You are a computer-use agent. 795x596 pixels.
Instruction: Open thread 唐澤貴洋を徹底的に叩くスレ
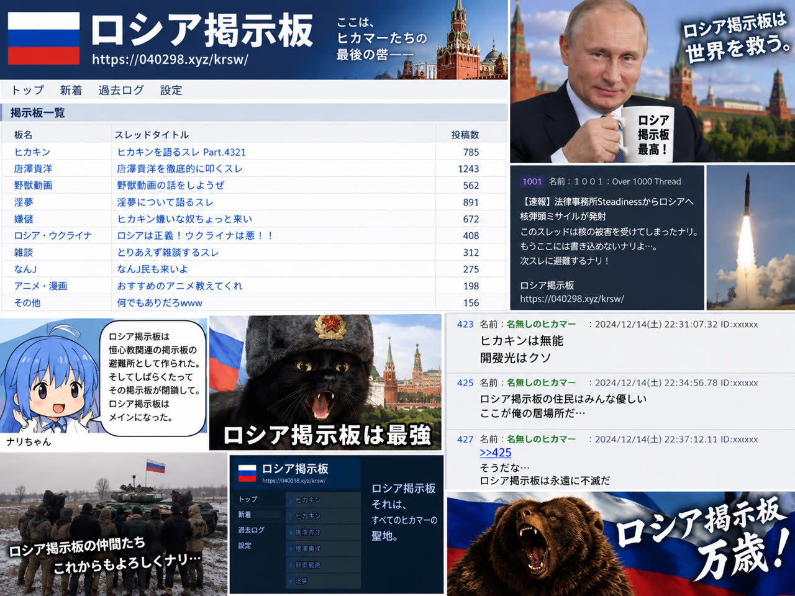coord(179,169)
